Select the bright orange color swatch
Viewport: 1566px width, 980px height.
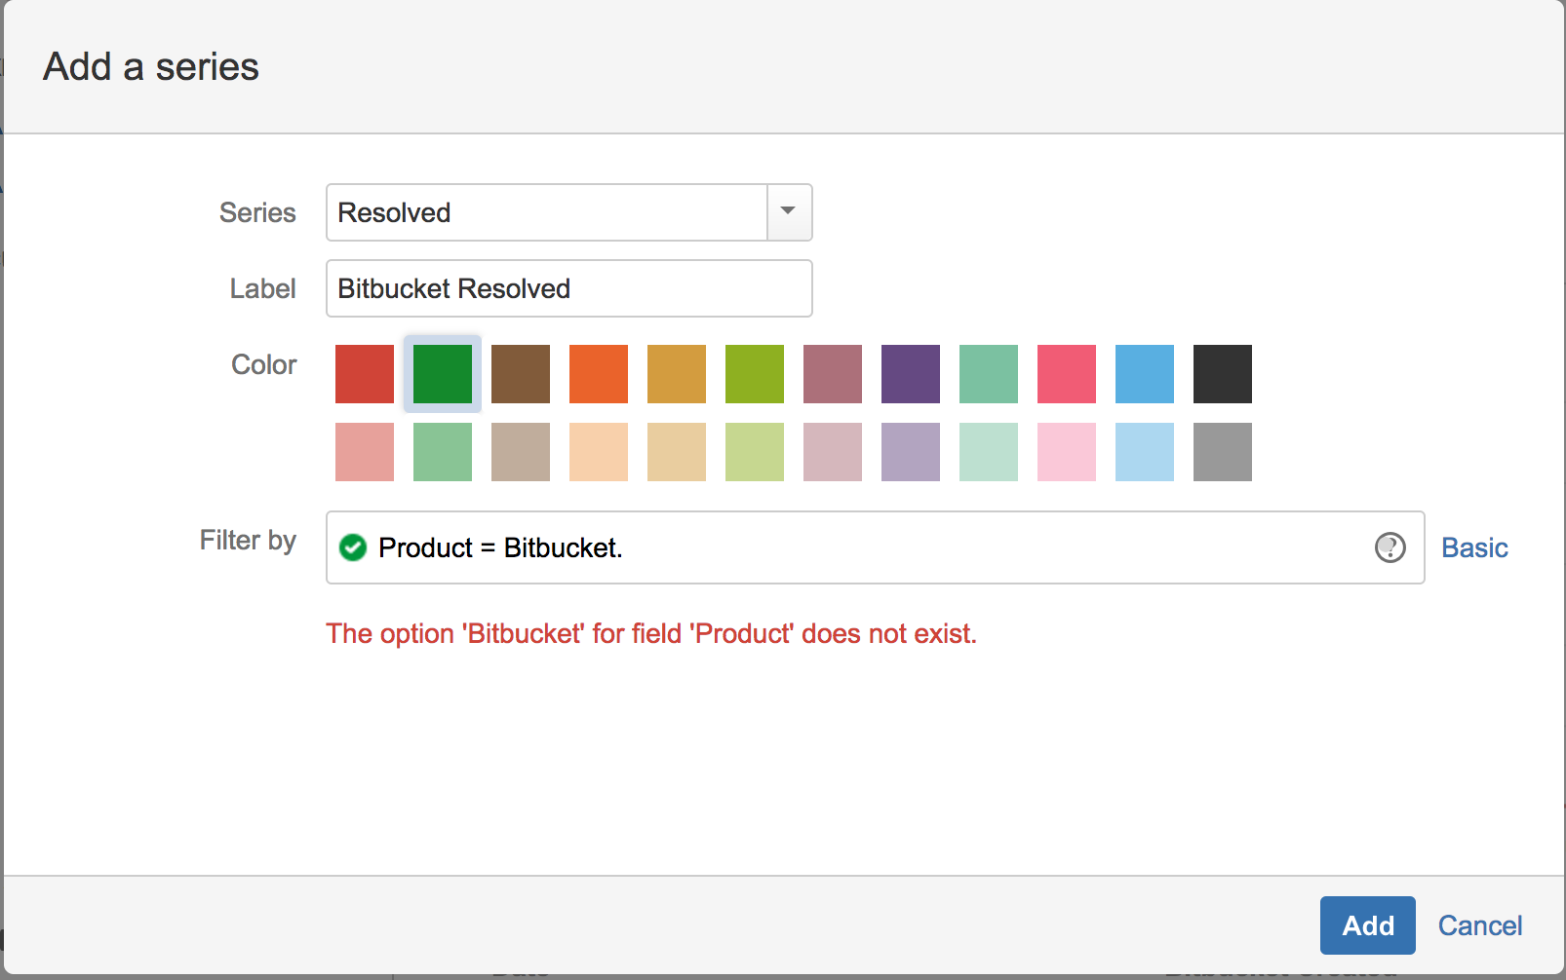tap(599, 374)
